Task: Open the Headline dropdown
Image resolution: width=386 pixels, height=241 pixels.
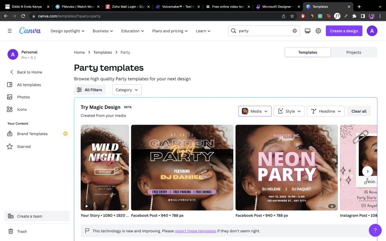Action: click(x=326, y=111)
